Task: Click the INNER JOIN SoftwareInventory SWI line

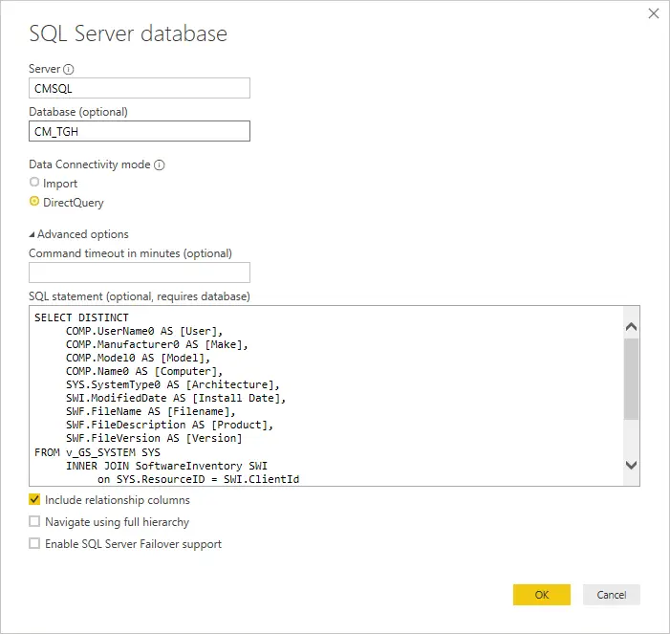Action: [x=166, y=466]
